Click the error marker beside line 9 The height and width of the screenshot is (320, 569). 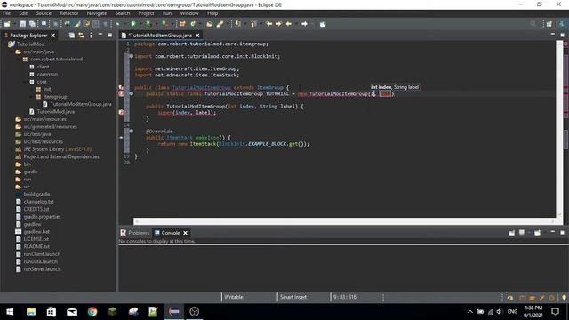tap(122, 93)
